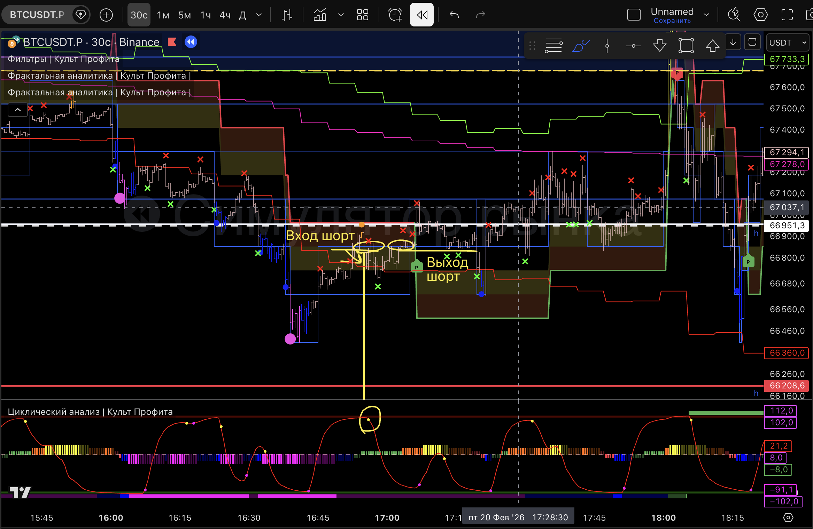Open the indicators chart icon
This screenshot has height=529, width=813.
319,15
